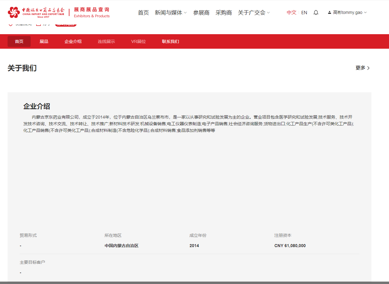This screenshot has width=389, height=284.
Task: Switch language to EN
Action: (x=304, y=13)
